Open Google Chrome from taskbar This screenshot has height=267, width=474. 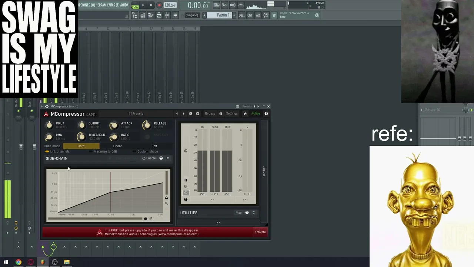point(18,262)
